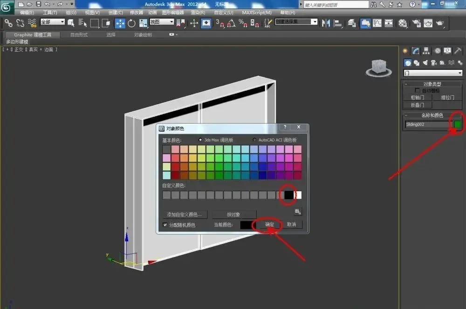Screen dimensions: 466x309
Task: Open the MAXScript(M) menu
Action: [256, 13]
